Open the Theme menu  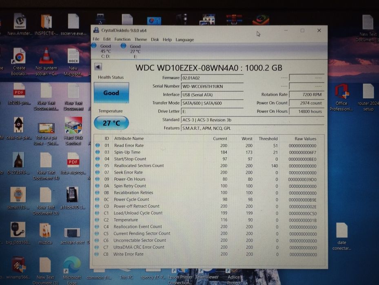pyautogui.click(x=141, y=40)
